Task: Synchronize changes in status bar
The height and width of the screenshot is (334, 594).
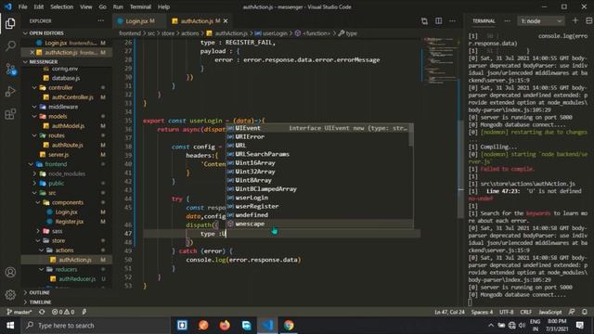Action: 42,312
